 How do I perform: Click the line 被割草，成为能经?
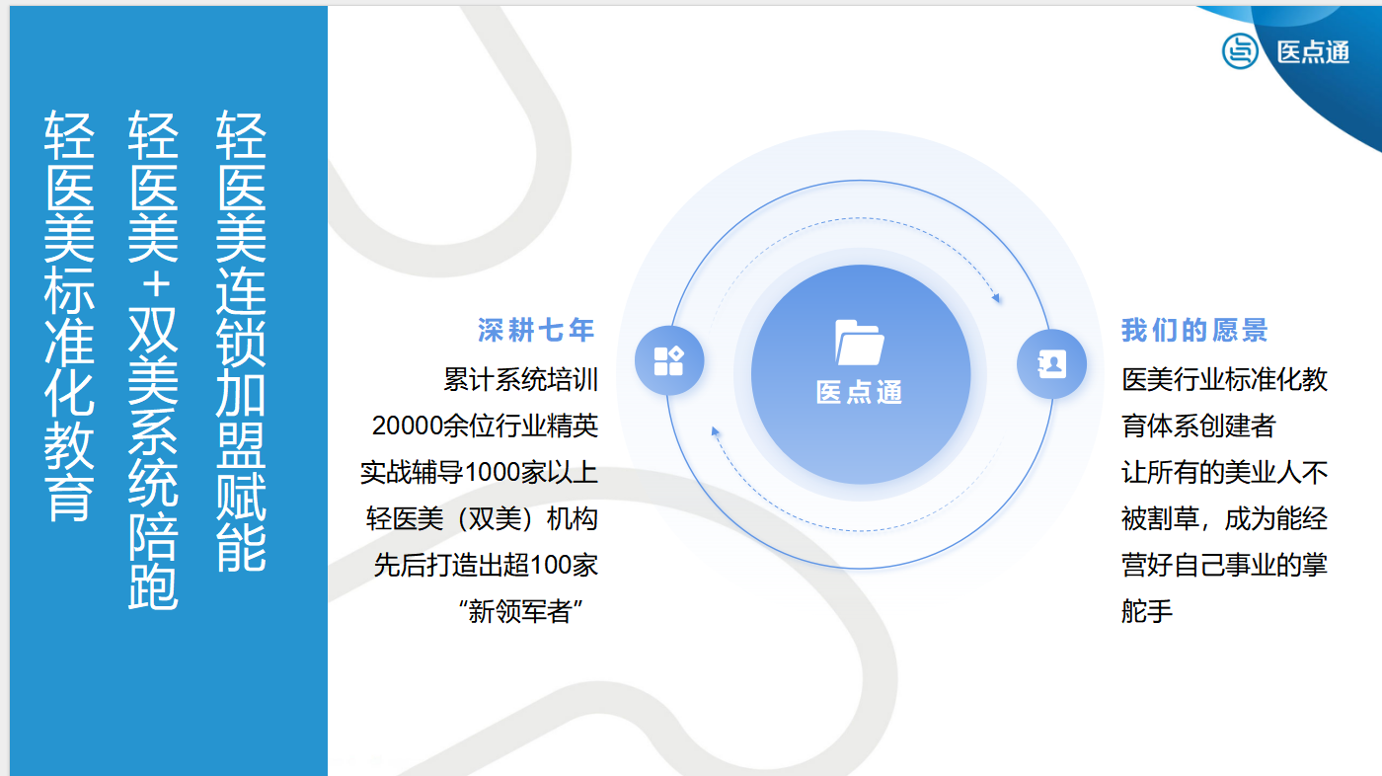[x=1224, y=518]
